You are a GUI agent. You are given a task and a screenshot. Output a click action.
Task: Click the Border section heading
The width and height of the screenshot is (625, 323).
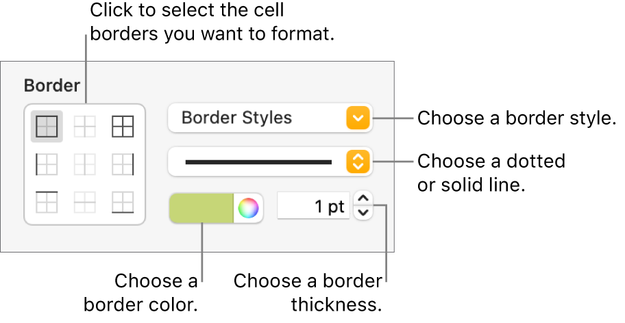[52, 86]
